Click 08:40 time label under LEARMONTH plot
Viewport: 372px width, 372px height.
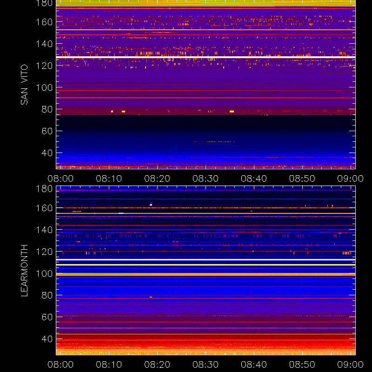254,365
